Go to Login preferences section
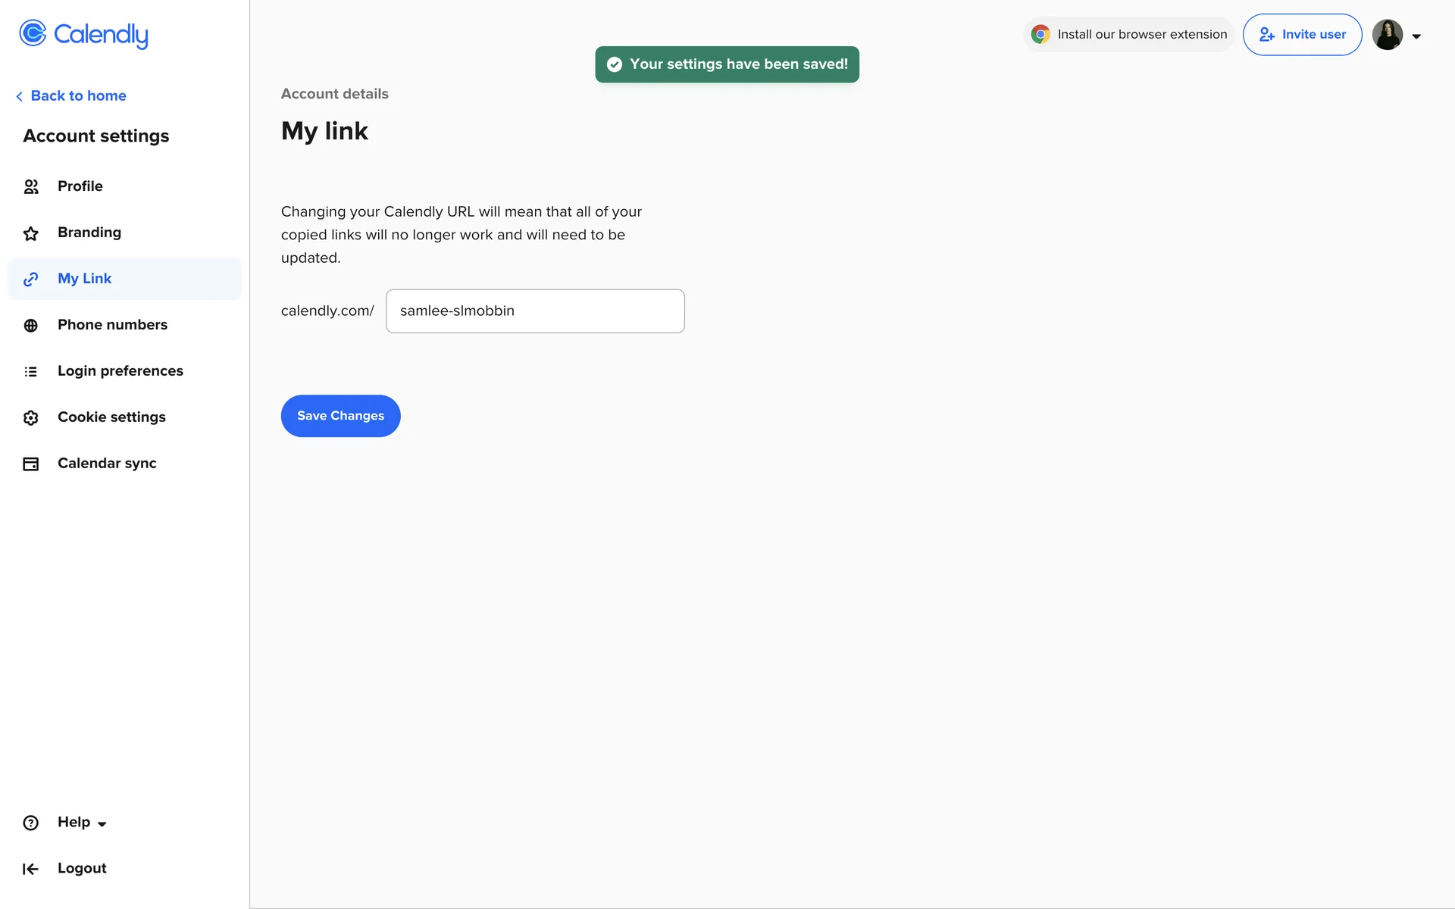Viewport: 1455px width, 909px height. [x=120, y=371]
